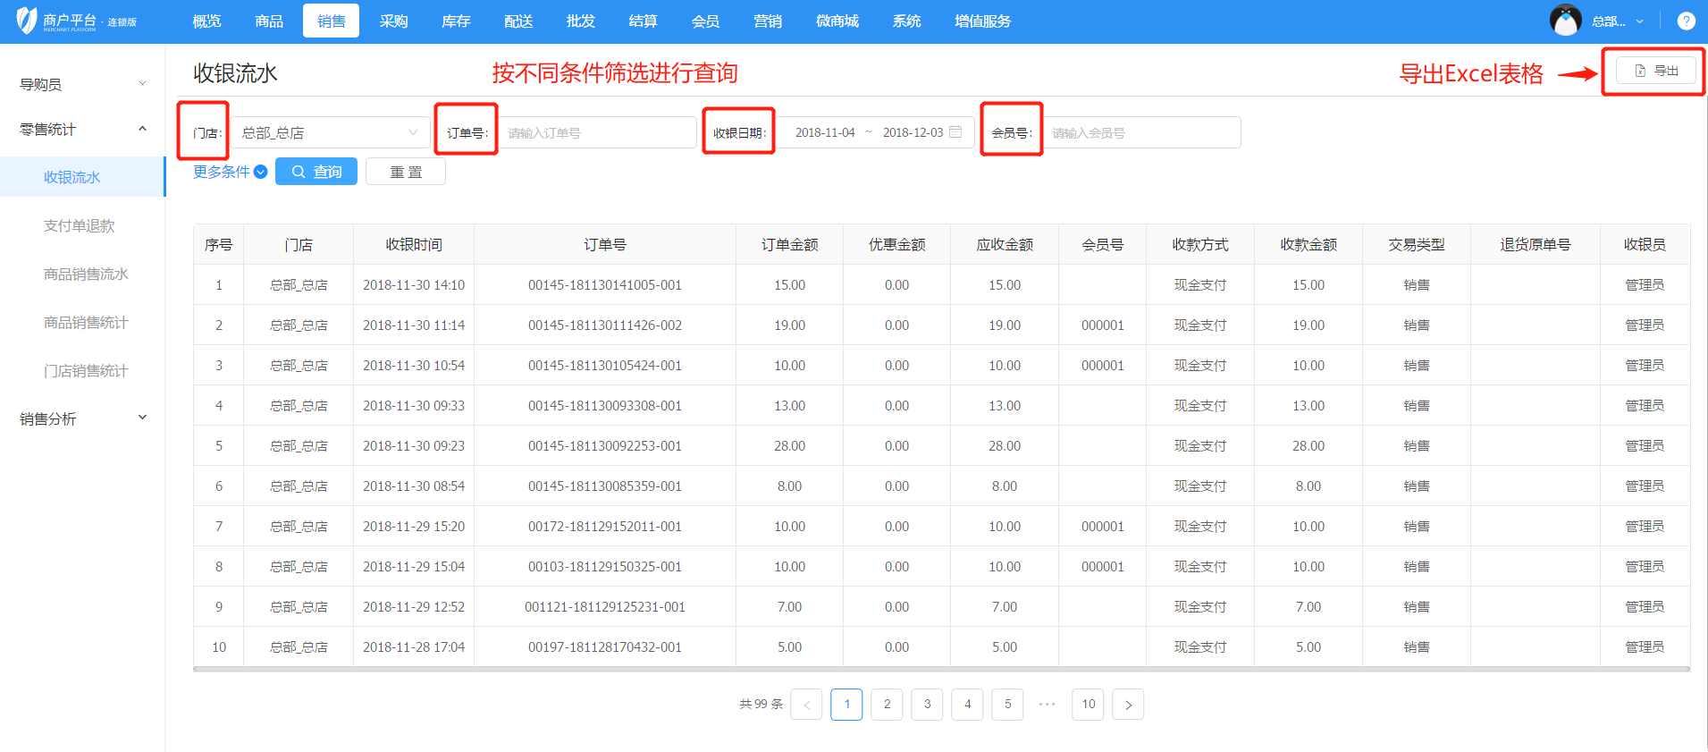
Task: Click the 导出 export to Excel button
Action: coord(1655,71)
